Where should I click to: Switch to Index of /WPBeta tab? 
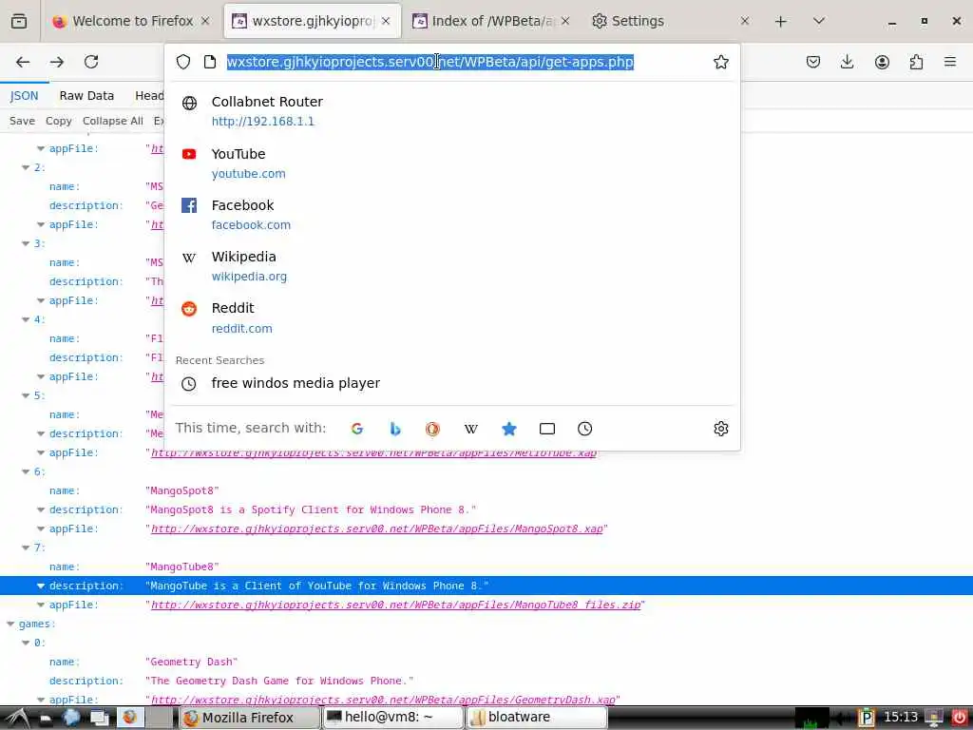(491, 21)
